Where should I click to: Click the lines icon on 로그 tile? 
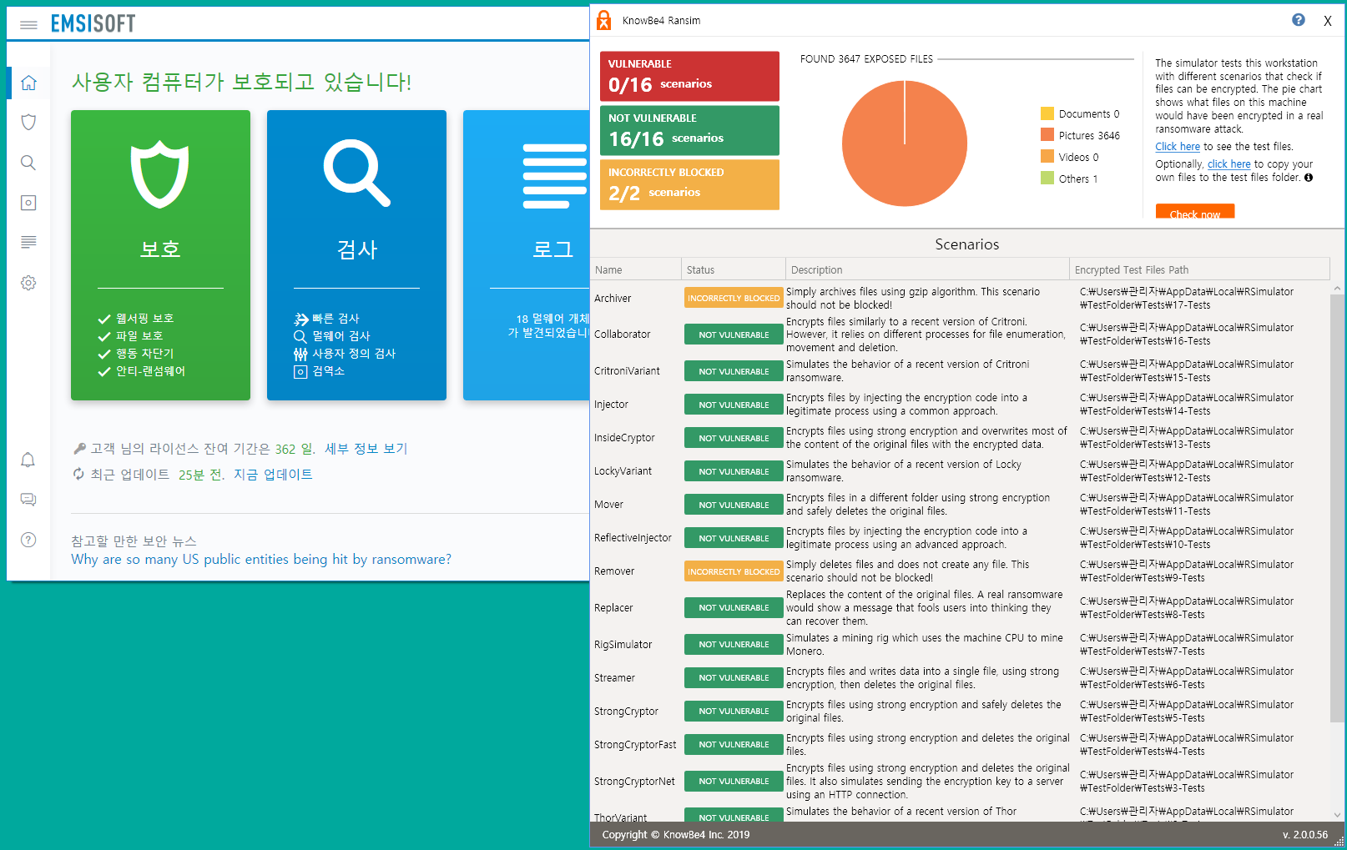[555, 175]
